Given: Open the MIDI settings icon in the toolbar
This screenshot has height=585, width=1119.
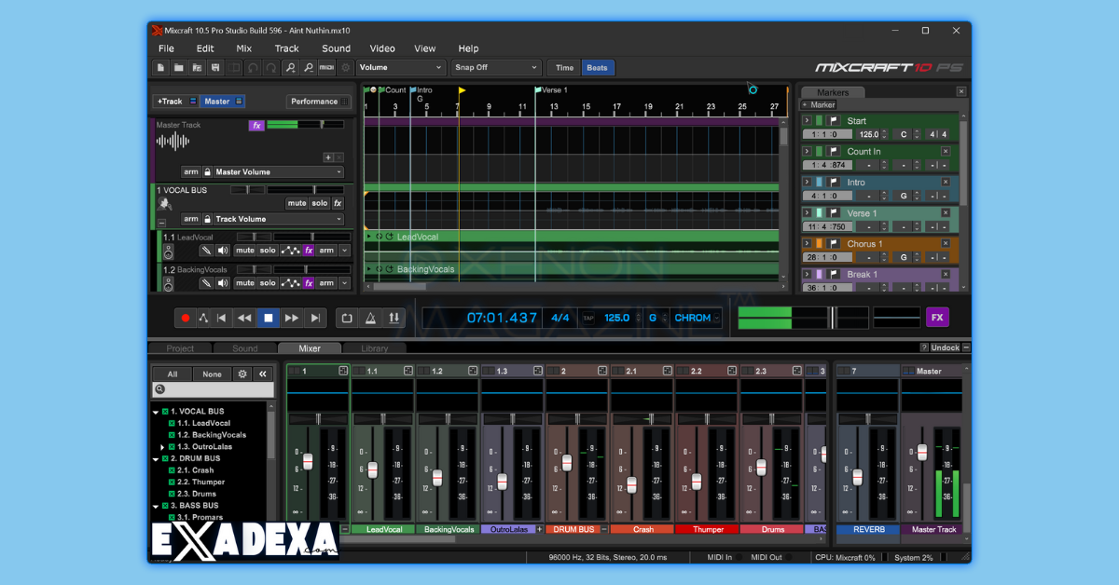Looking at the screenshot, I should tap(326, 67).
